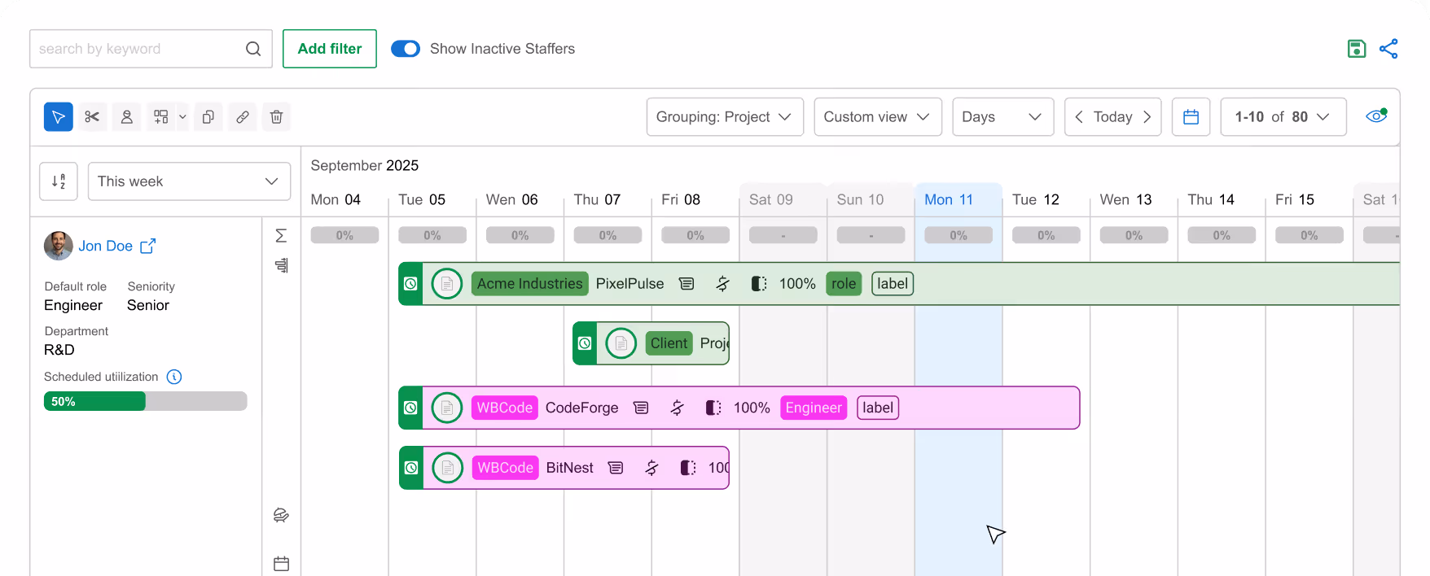
Task: Click the 50% utilization progress bar
Action: [145, 401]
